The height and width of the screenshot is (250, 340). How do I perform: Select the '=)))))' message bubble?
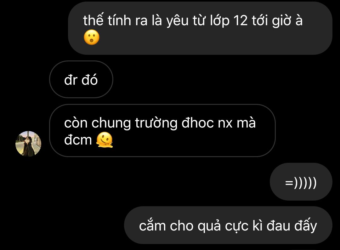(301, 182)
